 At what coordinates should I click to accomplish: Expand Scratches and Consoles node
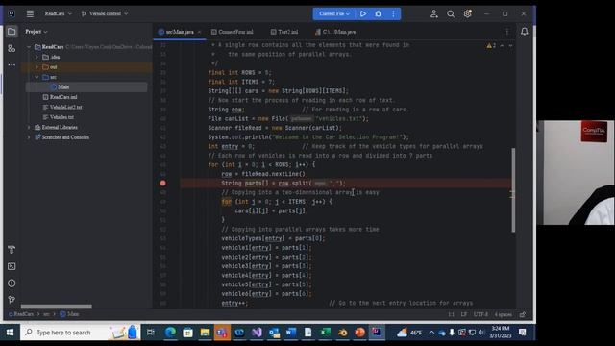coord(29,137)
